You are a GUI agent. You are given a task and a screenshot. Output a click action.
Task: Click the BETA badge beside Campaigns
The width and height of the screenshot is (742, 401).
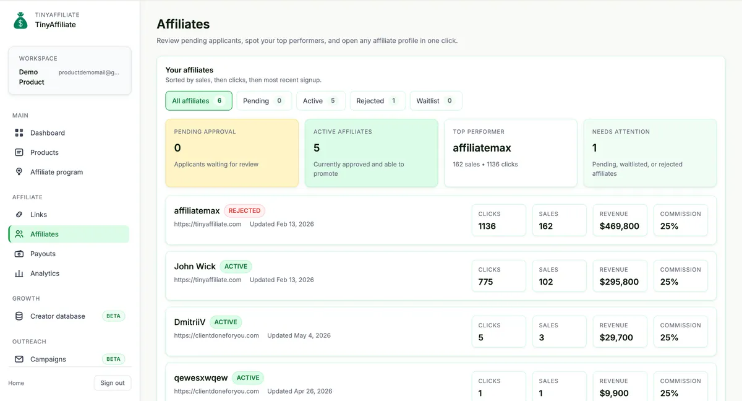tap(113, 359)
